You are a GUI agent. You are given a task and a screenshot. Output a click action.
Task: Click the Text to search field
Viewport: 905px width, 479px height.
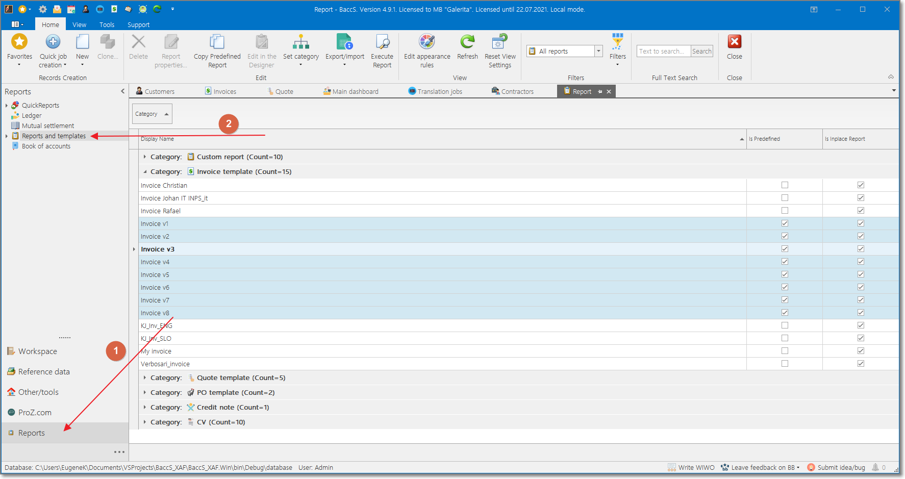point(663,51)
